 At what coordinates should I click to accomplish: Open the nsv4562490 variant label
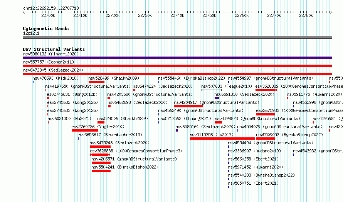pos(201,110)
